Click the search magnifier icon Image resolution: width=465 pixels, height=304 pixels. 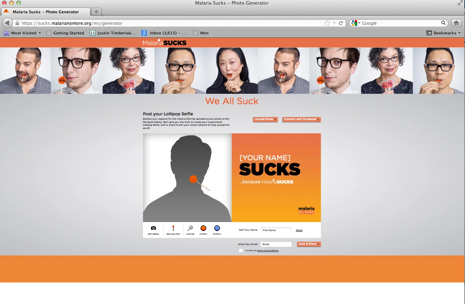[x=443, y=23]
